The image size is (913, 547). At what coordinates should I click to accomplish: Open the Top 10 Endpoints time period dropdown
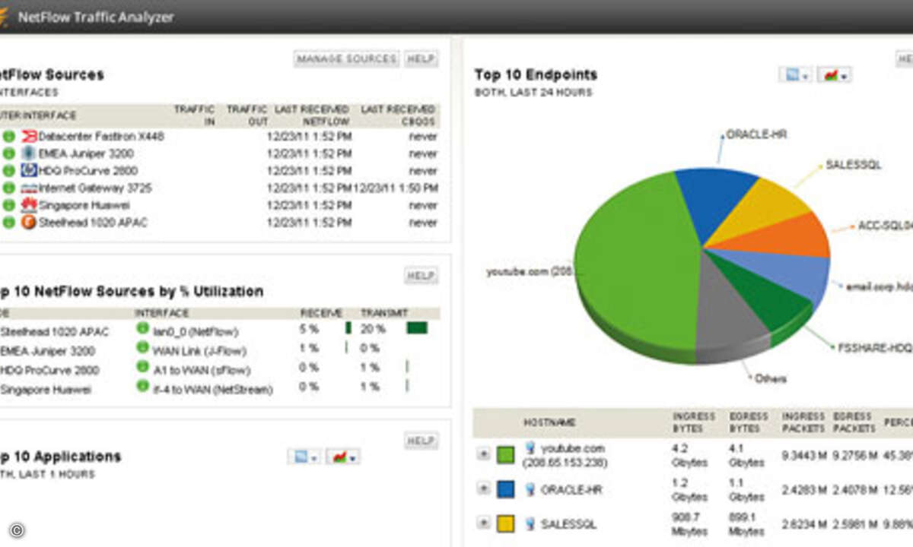pyautogui.click(x=795, y=74)
